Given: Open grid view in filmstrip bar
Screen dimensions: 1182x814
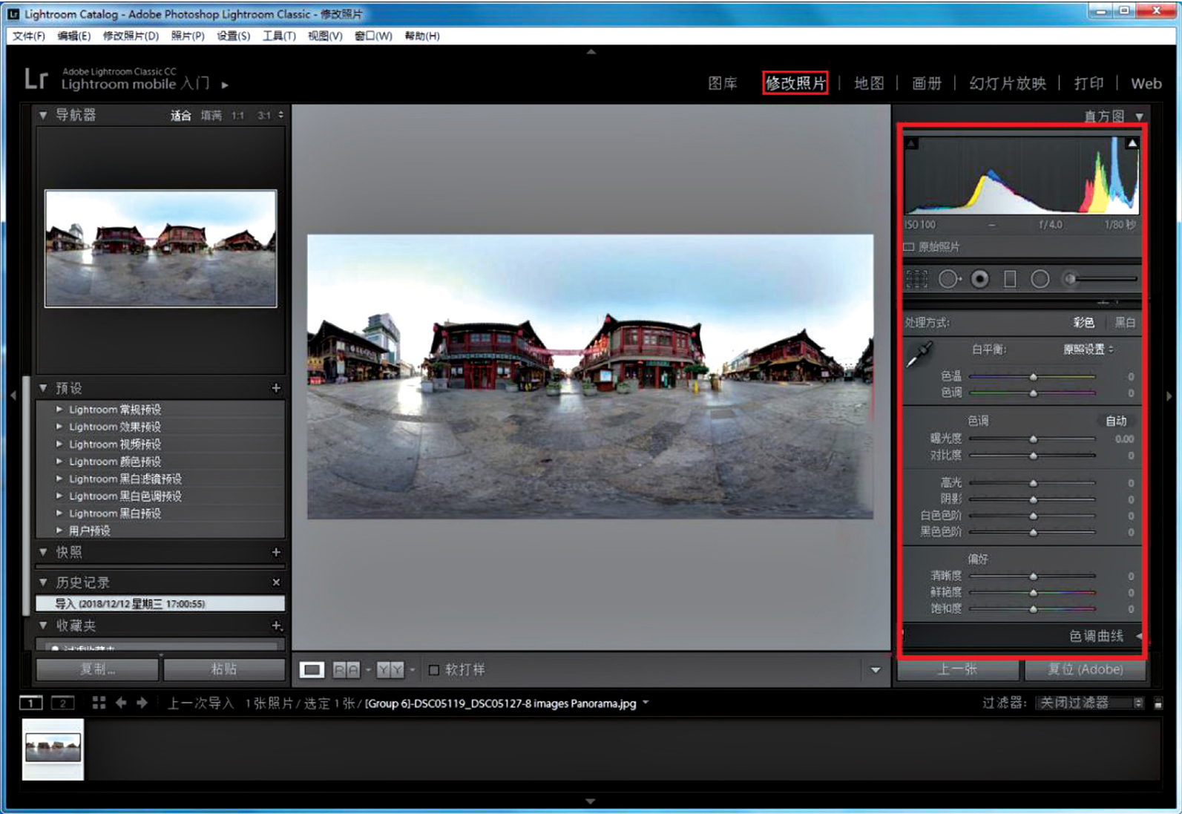Looking at the screenshot, I should point(99,703).
